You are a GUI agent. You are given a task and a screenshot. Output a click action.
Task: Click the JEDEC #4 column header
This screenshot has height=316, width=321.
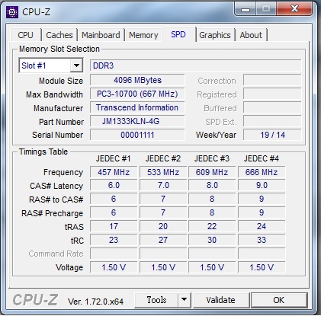[x=262, y=158]
